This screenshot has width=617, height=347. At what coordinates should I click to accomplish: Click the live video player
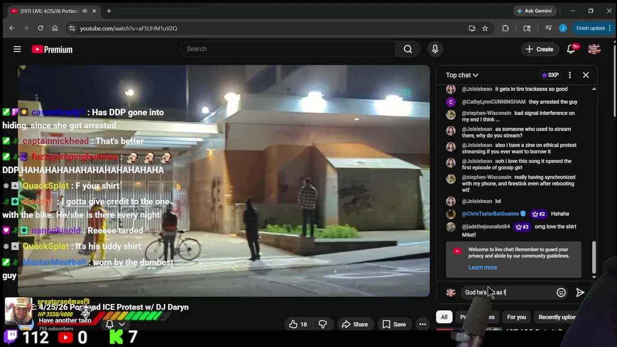click(224, 181)
